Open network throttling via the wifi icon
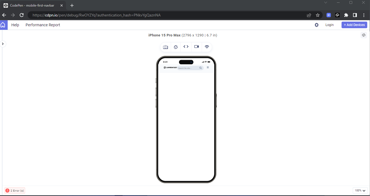The width and height of the screenshot is (370, 196). tap(207, 47)
